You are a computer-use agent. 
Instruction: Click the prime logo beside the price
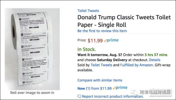pos(111,40)
